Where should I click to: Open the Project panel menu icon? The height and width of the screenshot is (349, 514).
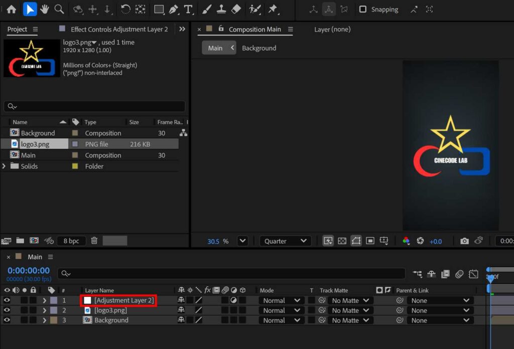click(36, 29)
